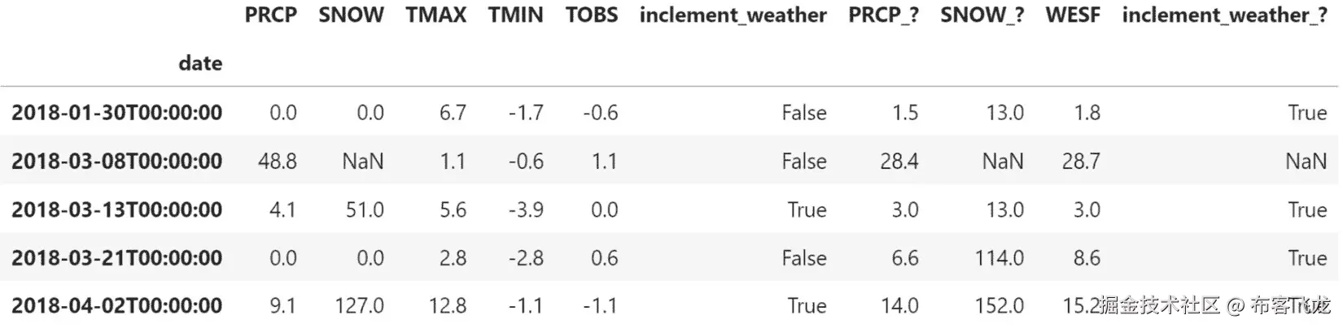Select row 2018-03-08T00:00:00
The height and width of the screenshot is (328, 1343).
pyautogui.click(x=116, y=162)
